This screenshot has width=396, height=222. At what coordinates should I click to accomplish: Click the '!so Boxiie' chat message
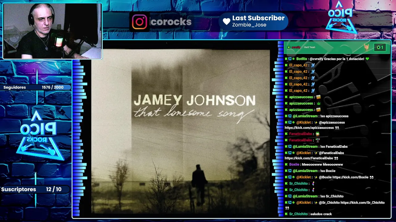tap(328, 171)
